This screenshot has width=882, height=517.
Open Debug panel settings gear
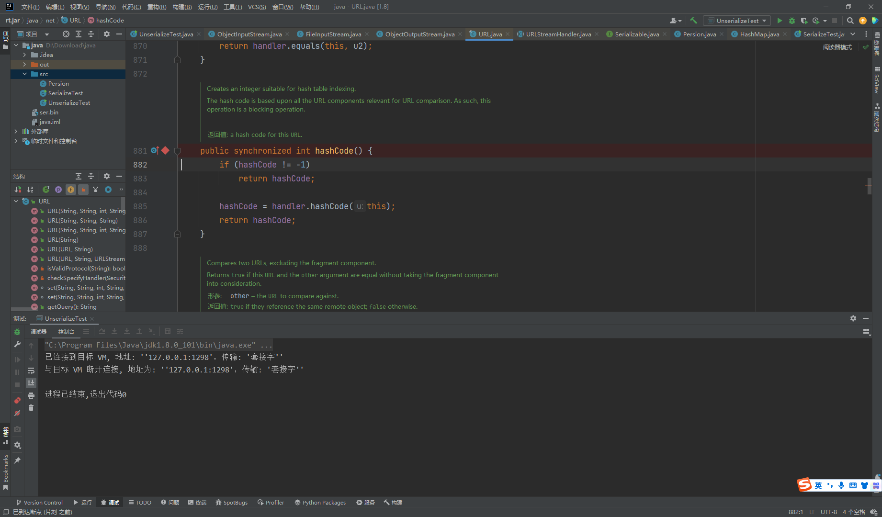click(x=853, y=318)
